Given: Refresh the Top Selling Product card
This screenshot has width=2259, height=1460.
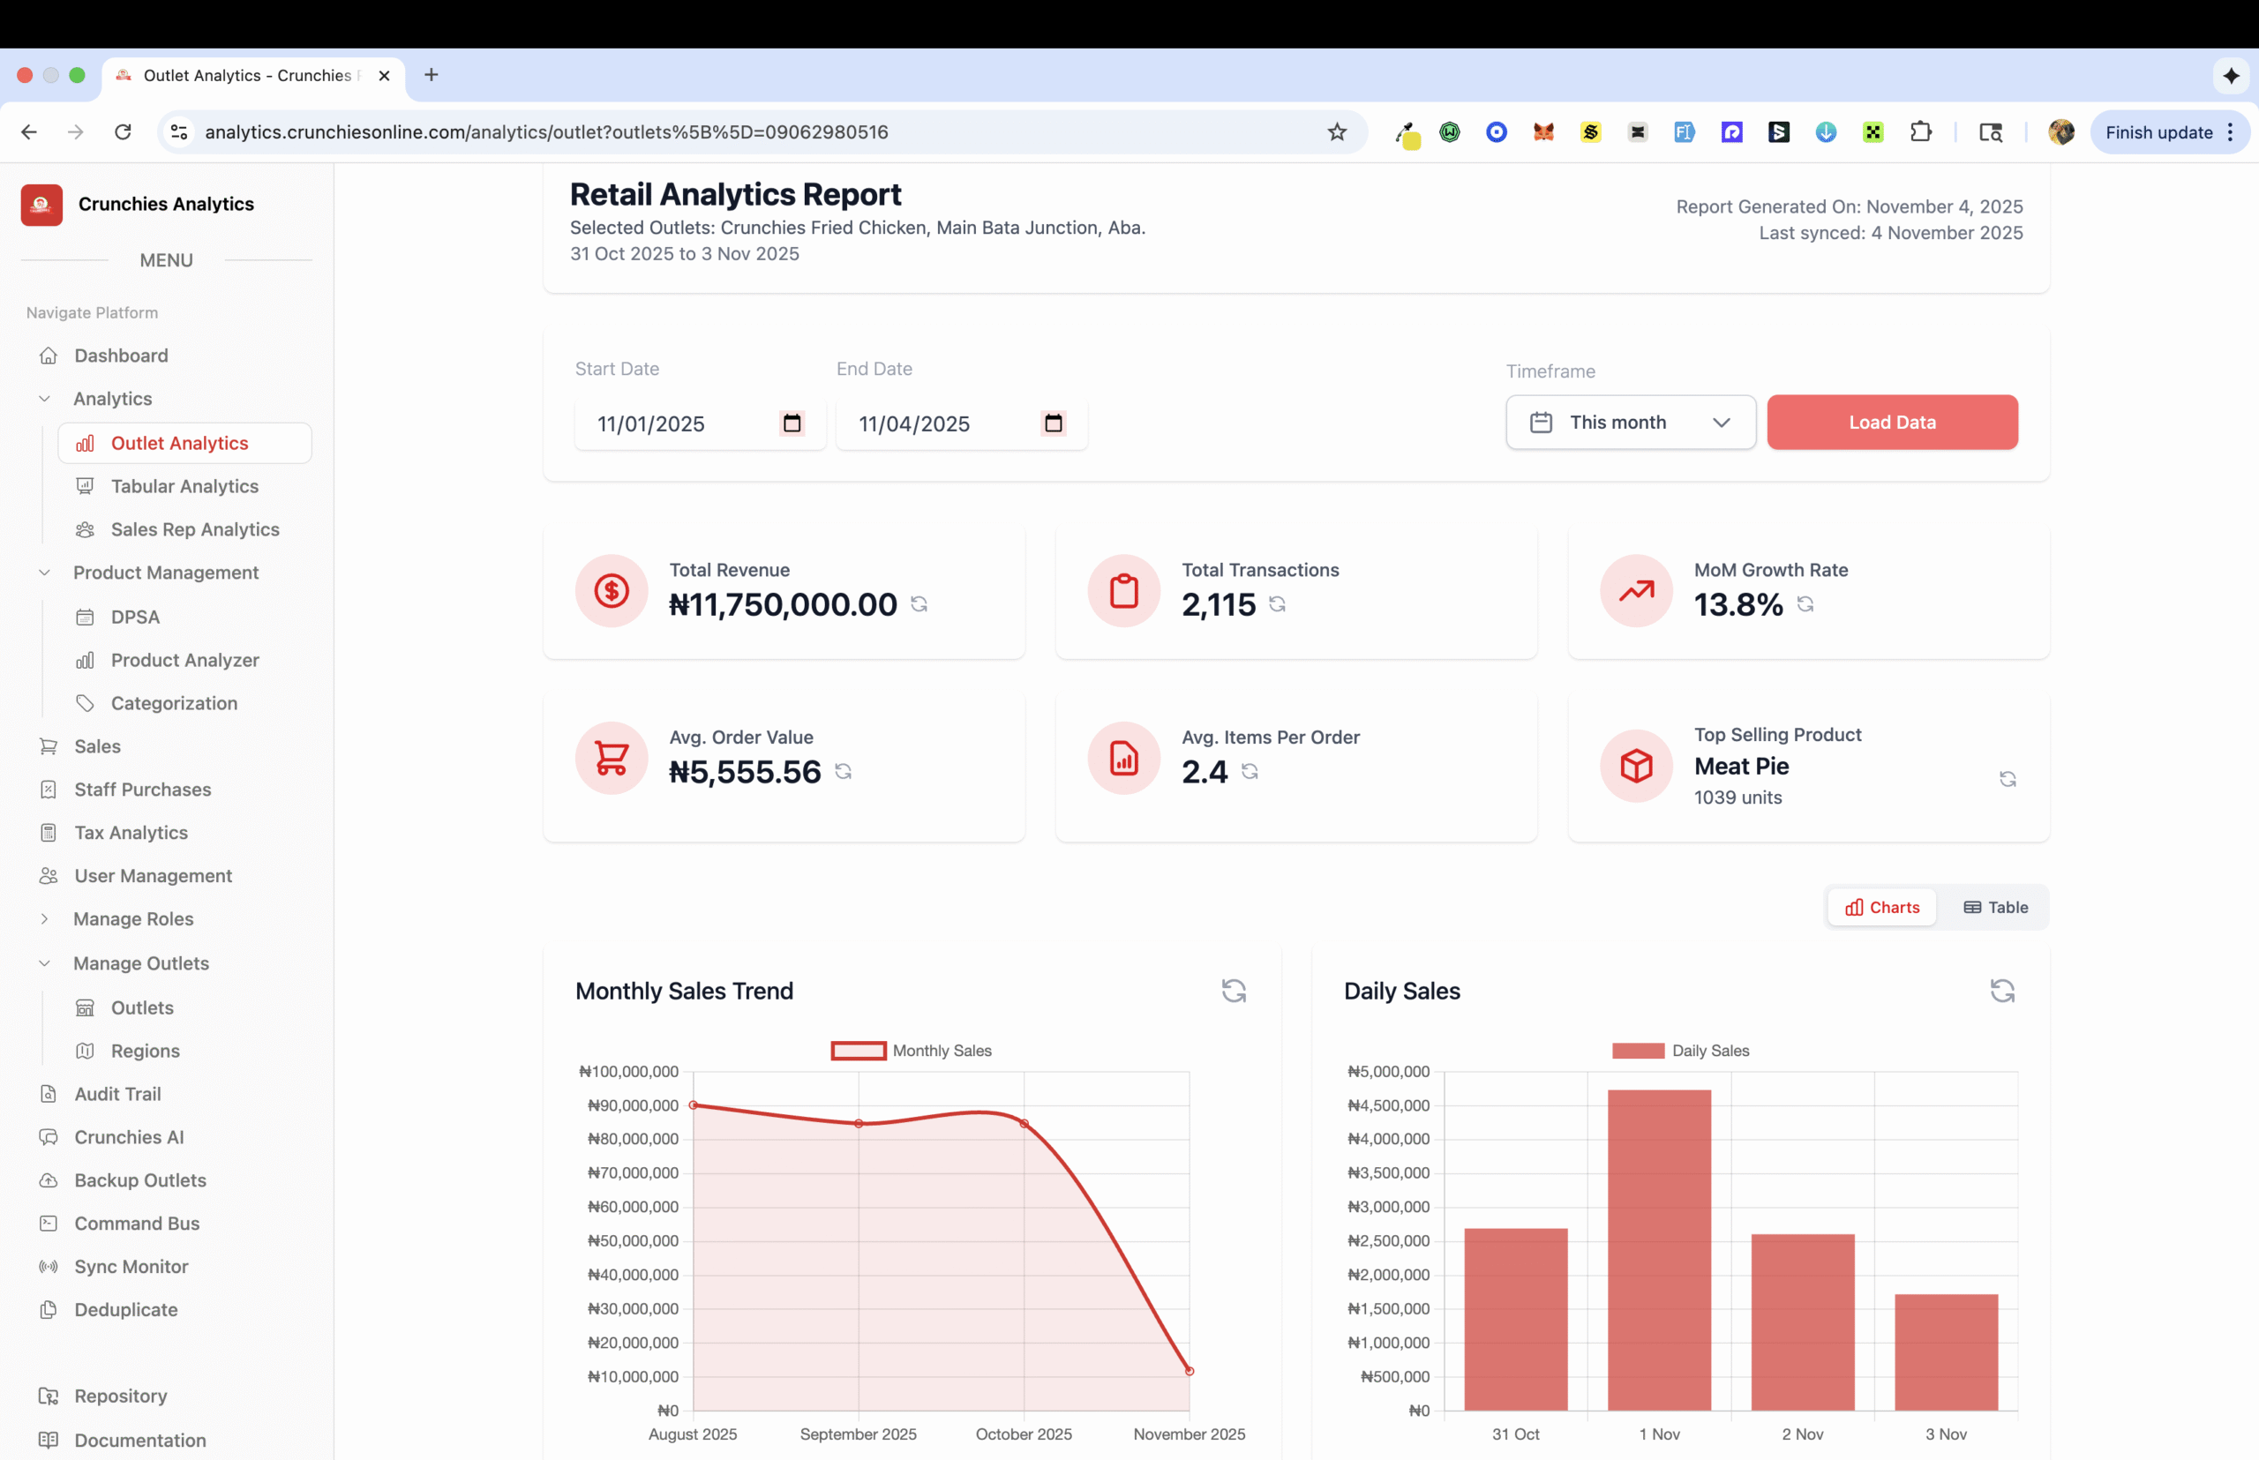Looking at the screenshot, I should (2007, 779).
